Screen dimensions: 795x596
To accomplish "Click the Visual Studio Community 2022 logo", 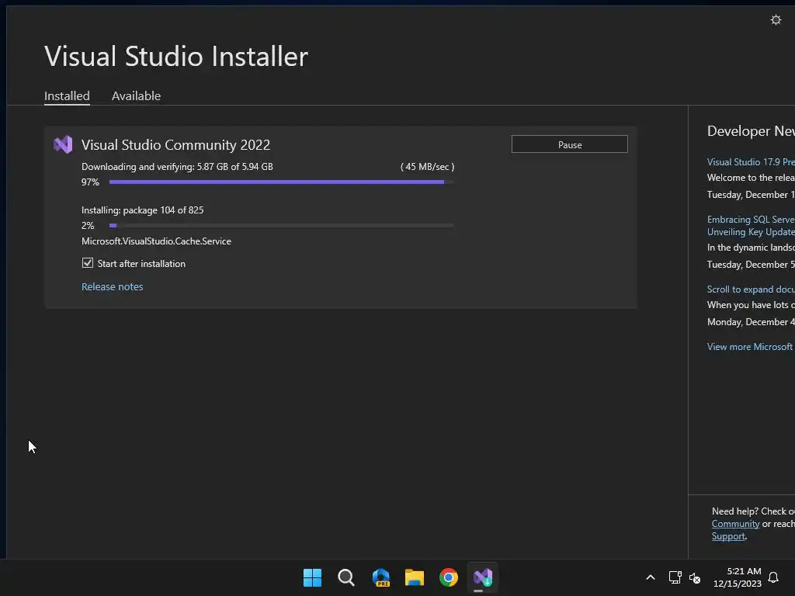I will [63, 145].
